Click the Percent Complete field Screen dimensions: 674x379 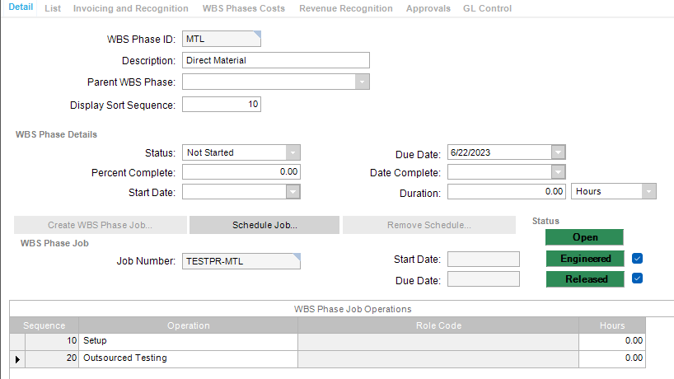[241, 172]
